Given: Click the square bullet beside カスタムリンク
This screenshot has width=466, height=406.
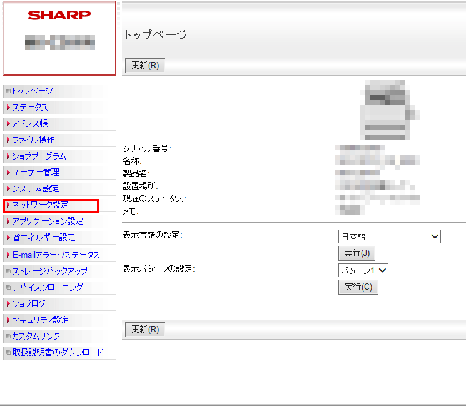Looking at the screenshot, I should pyautogui.click(x=8, y=336).
